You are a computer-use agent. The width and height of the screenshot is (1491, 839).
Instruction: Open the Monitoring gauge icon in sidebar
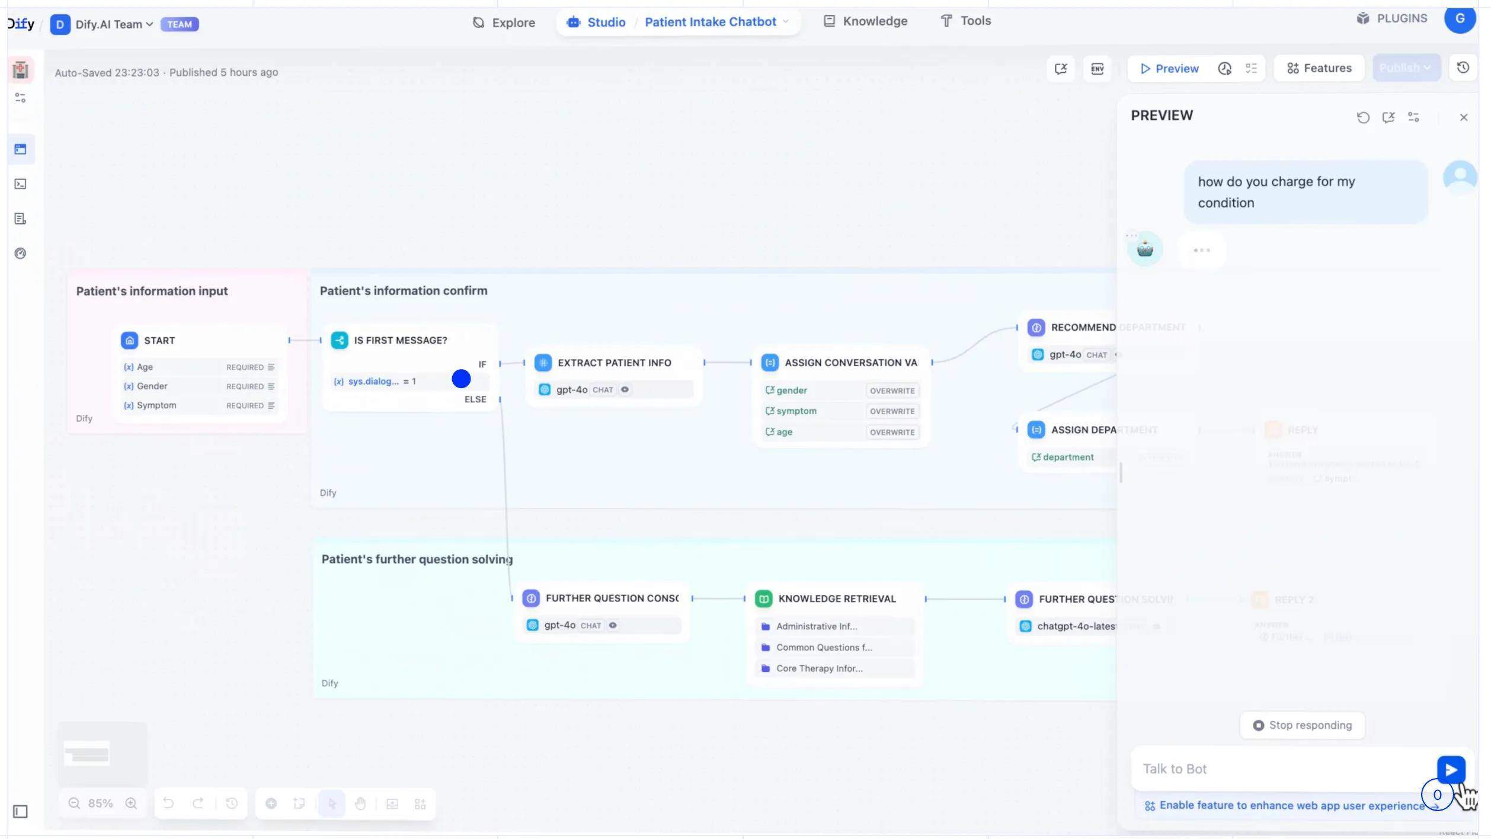coord(20,254)
